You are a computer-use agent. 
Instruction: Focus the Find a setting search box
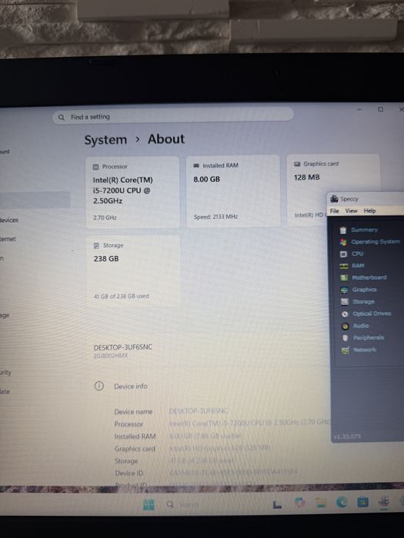point(173,116)
